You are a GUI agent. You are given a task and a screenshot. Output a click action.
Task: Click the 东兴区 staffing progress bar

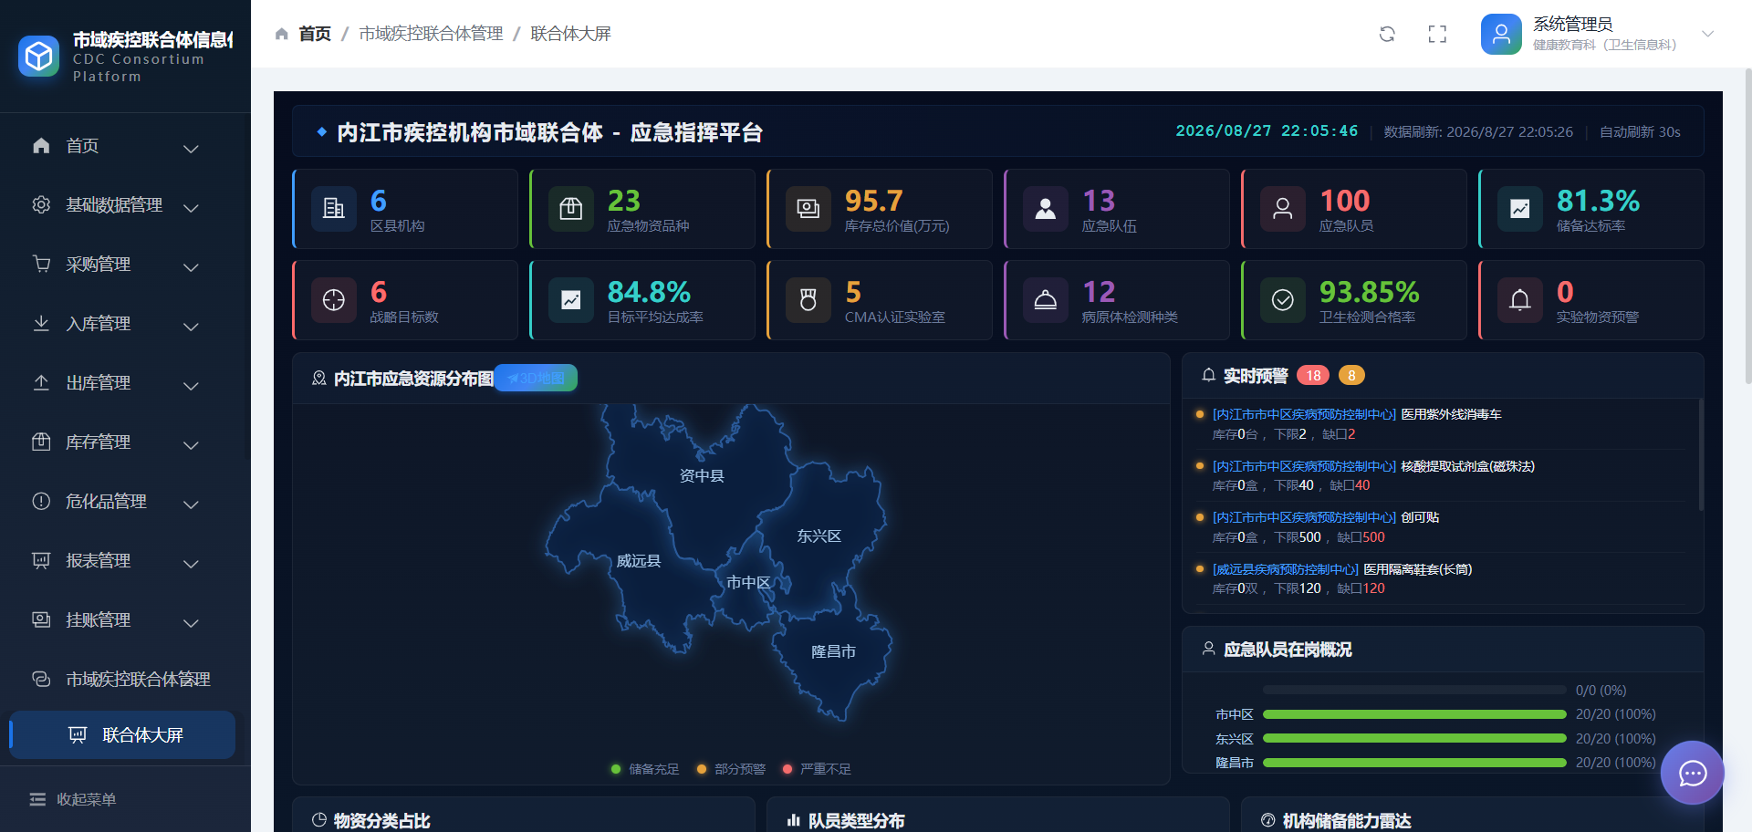(x=1414, y=739)
